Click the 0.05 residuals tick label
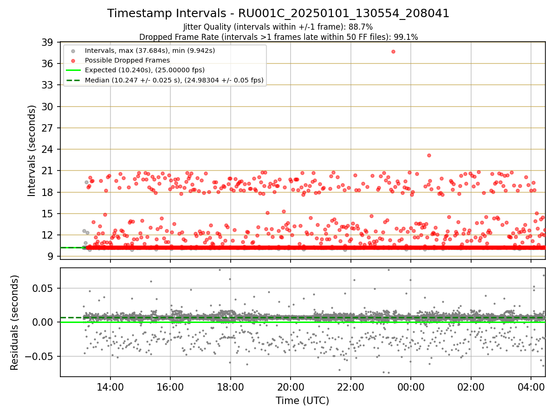This screenshot has height=417, width=557. tap(43, 288)
